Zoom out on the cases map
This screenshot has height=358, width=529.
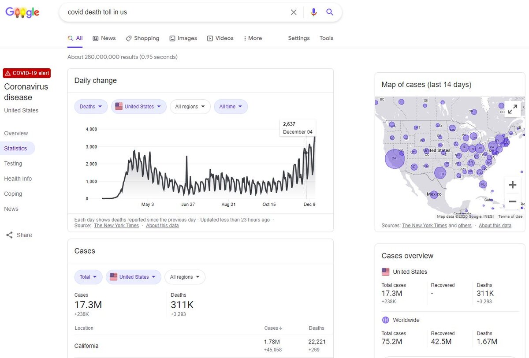tap(512, 201)
